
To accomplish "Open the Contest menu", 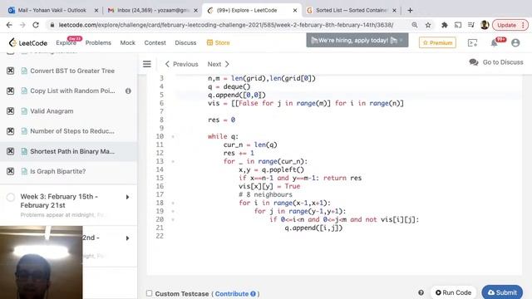I will pyautogui.click(x=155, y=42).
